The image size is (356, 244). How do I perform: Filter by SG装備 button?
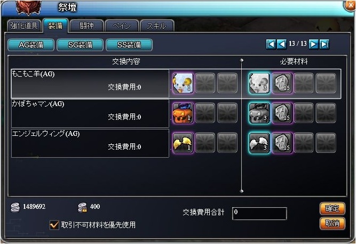tap(80, 45)
